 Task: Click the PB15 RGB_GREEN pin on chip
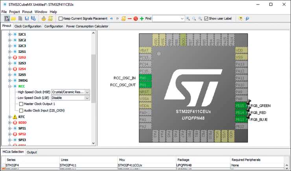click(239, 105)
